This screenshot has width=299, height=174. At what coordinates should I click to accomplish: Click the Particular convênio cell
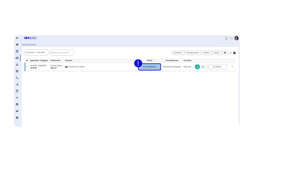pos(187,67)
